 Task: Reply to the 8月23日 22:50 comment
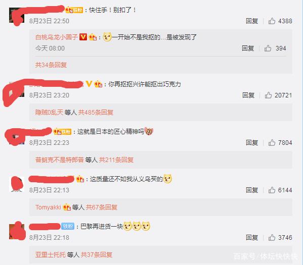pyautogui.click(x=252, y=21)
